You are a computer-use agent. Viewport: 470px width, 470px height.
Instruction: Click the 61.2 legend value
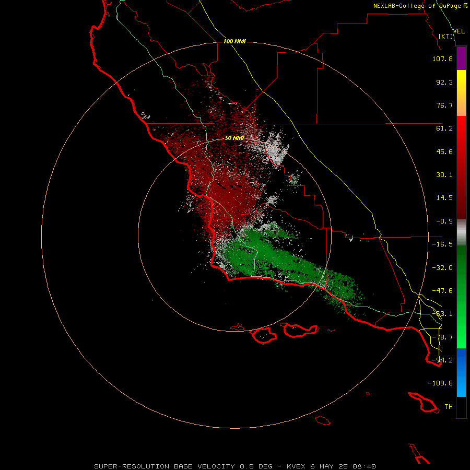point(444,128)
